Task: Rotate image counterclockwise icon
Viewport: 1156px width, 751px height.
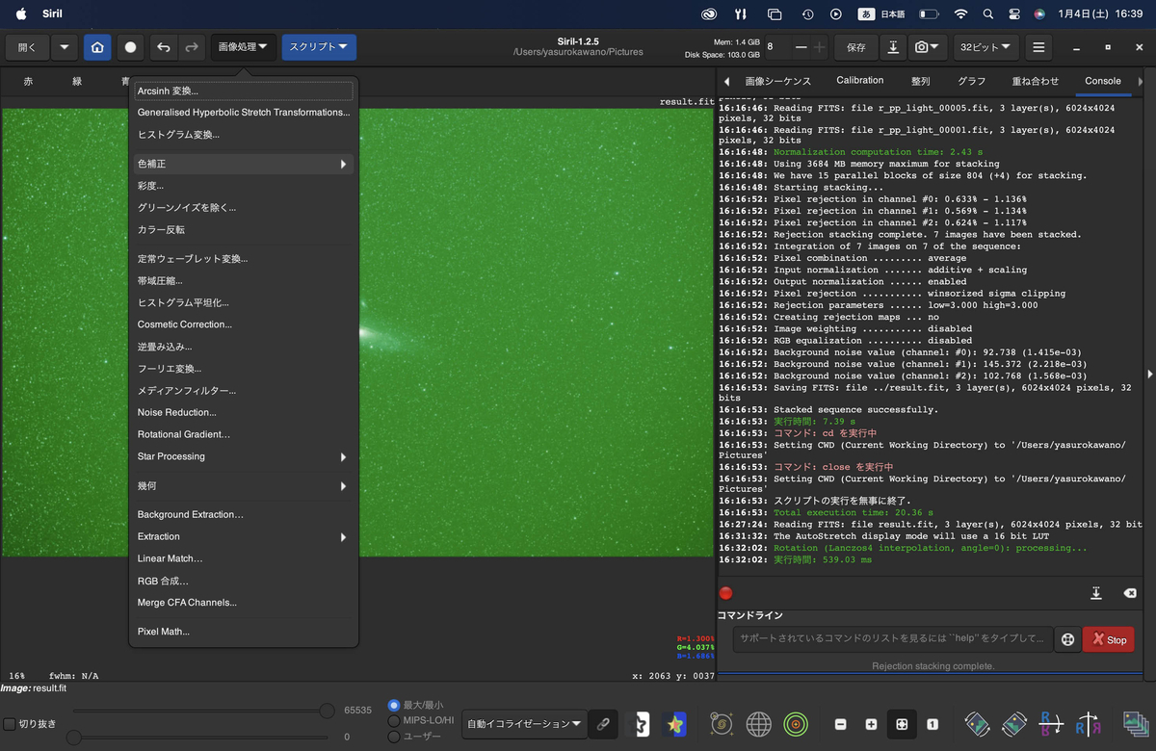Action: coord(977,724)
